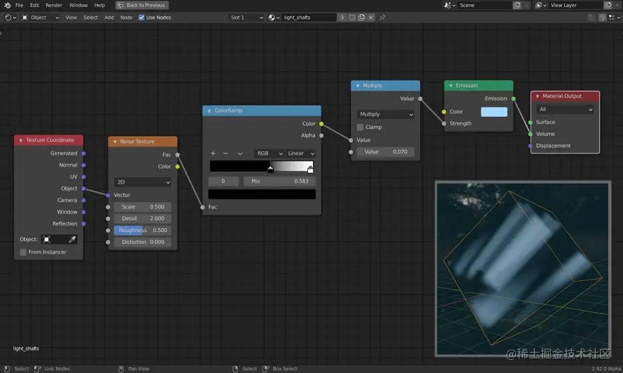Add a color stop with the plus icon
Image resolution: width=623 pixels, height=373 pixels.
[213, 154]
